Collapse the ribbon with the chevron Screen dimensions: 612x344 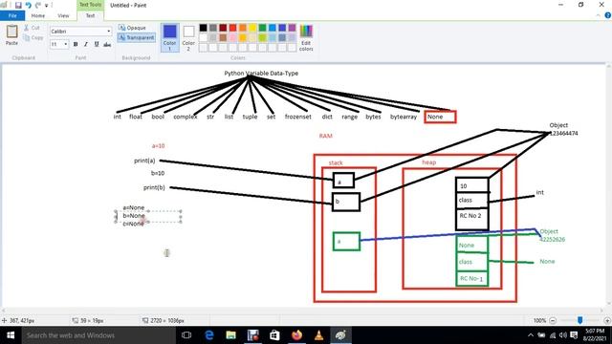[x=598, y=15]
